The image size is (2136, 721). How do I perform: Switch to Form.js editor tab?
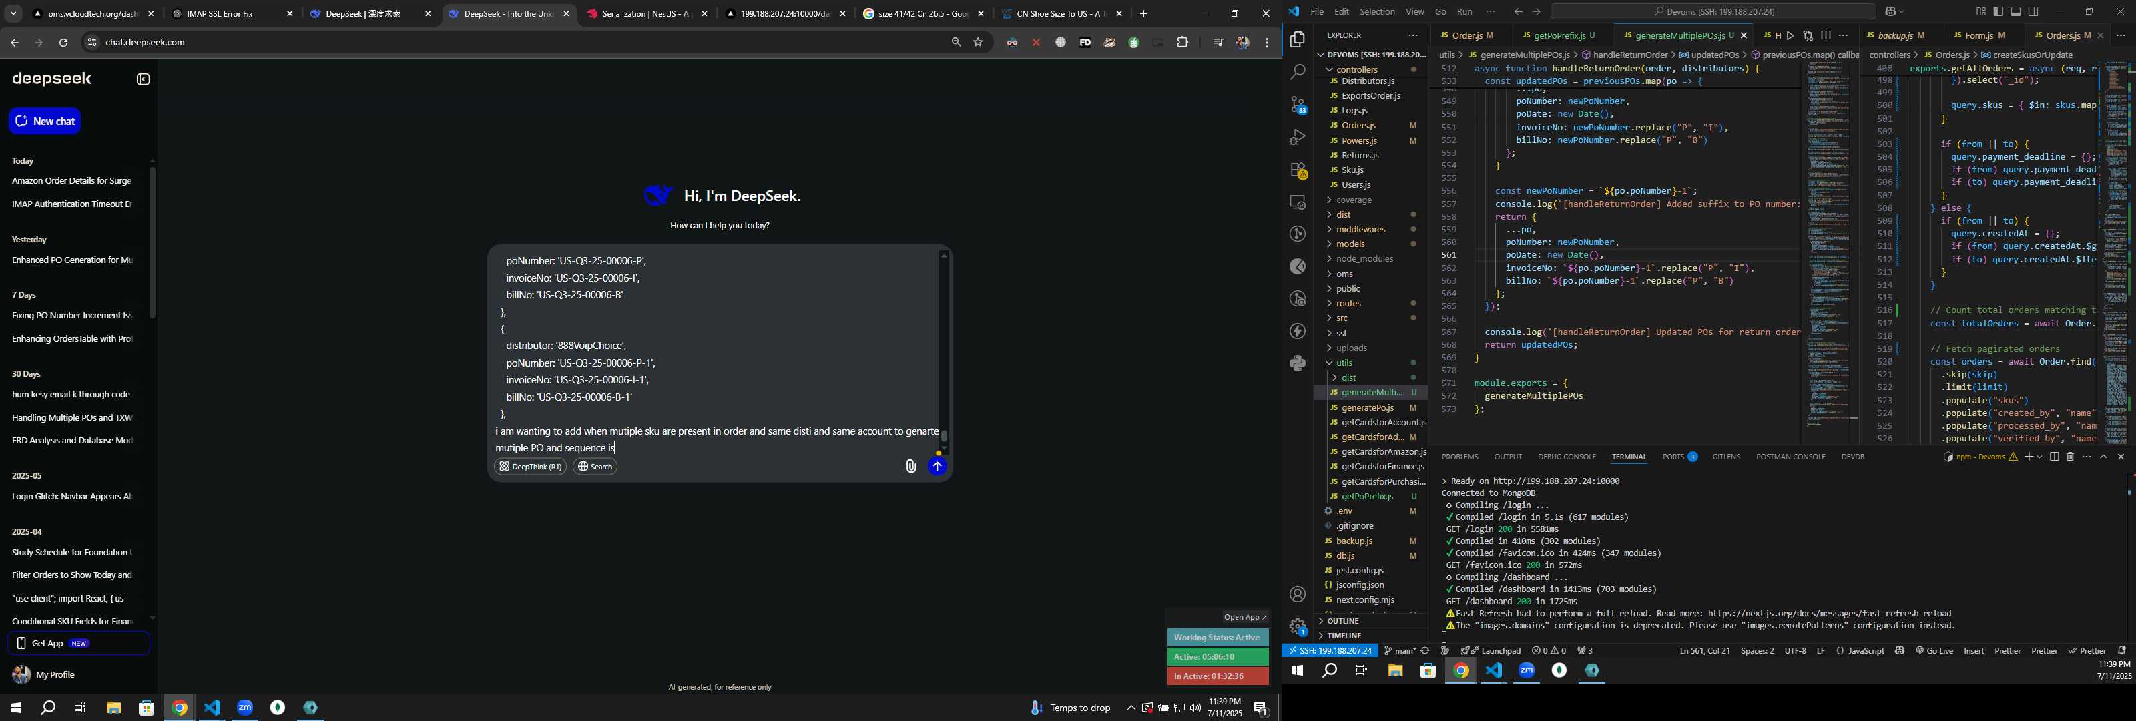[x=1984, y=35]
